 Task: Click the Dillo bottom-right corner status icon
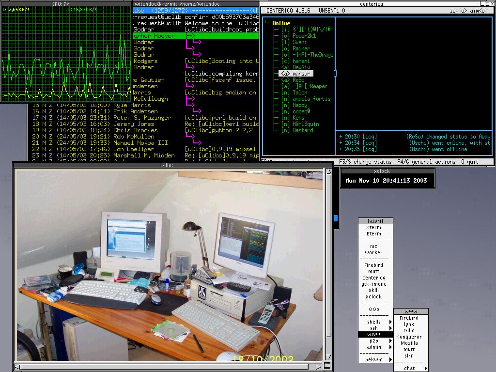tap(327, 365)
